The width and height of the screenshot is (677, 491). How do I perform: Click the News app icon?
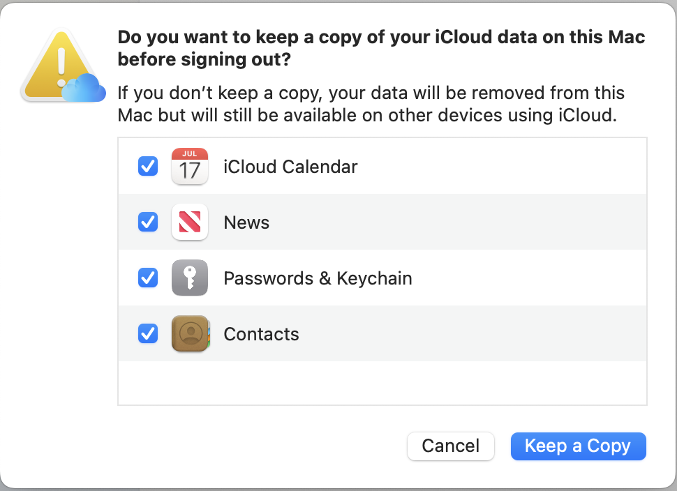[x=189, y=222]
